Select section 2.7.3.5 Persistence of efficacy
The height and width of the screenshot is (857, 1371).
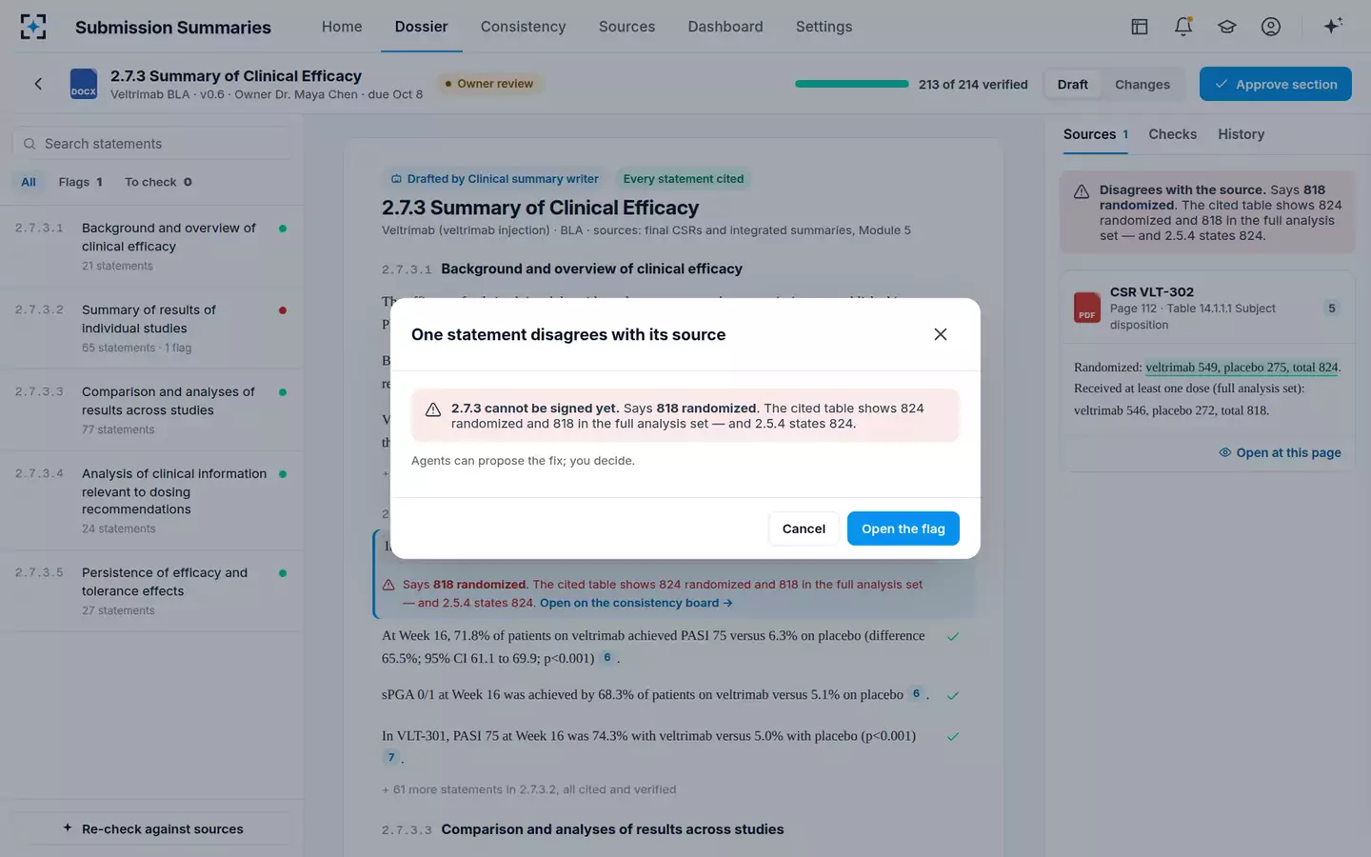[152, 590]
